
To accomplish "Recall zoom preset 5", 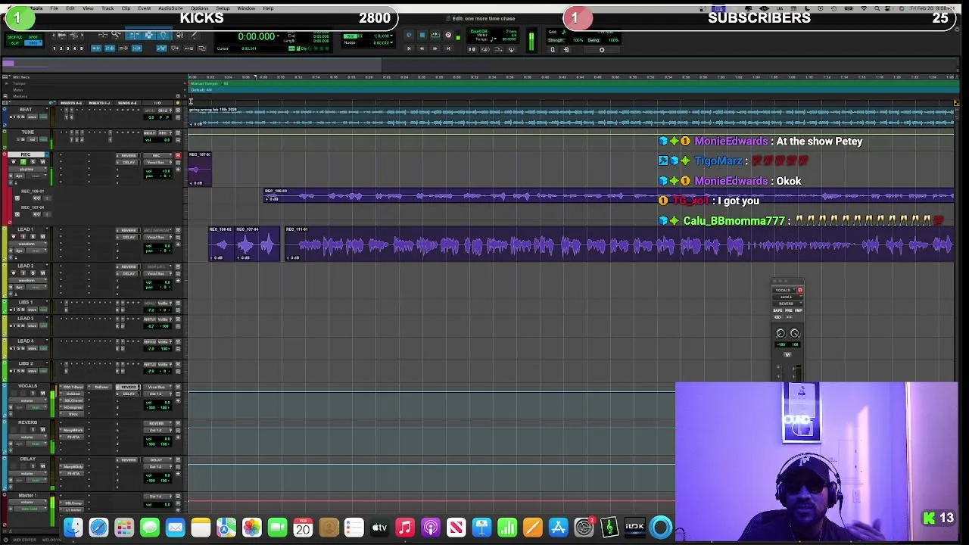I will [x=81, y=48].
